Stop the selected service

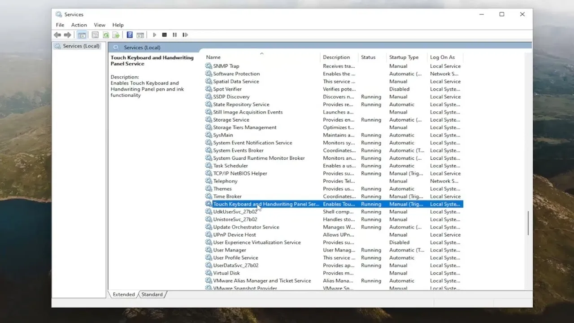coord(164,35)
